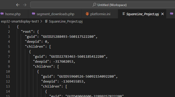The height and width of the screenshot is (97, 175).
Task: Click the search magnifier icon
Action: pos(94,5)
